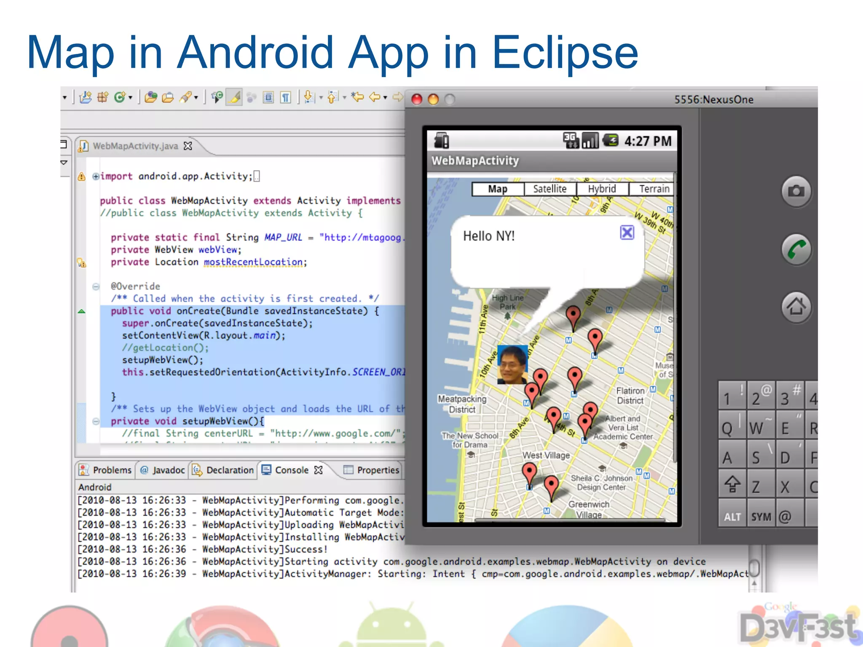Viewport: 863px width, 647px height.
Task: Select Map view type in emulator
Action: pos(498,189)
